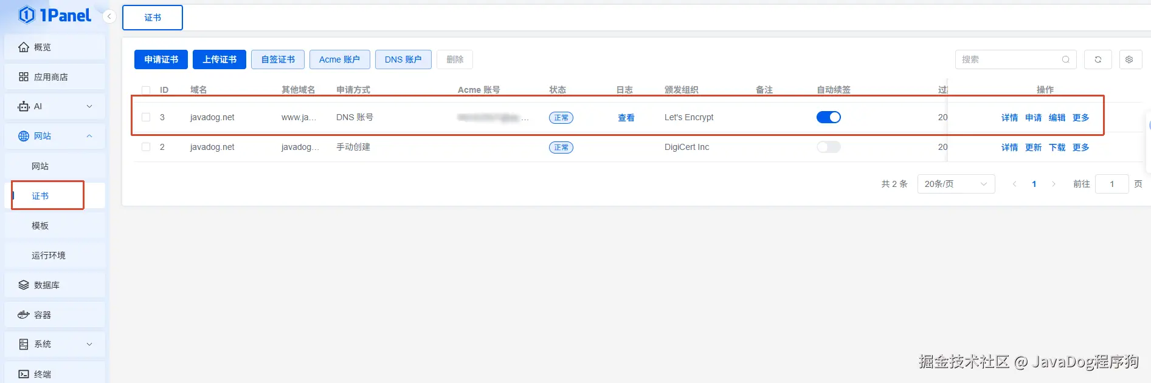
Task: Click the DNS 账户 button
Action: click(403, 59)
